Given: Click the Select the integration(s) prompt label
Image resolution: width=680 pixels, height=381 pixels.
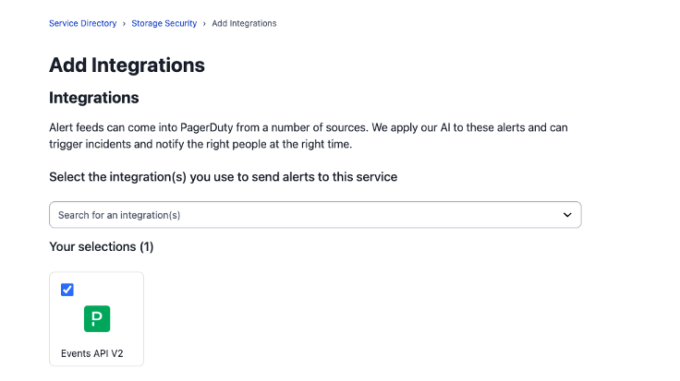Looking at the screenshot, I should [223, 177].
